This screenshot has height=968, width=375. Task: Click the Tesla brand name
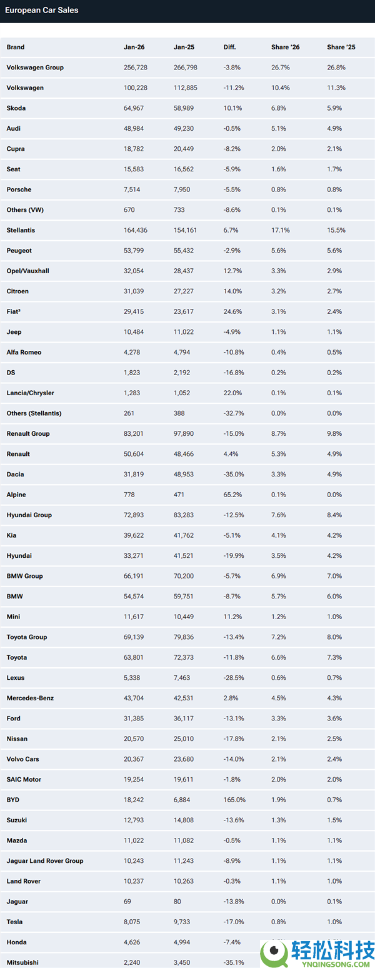(15, 922)
